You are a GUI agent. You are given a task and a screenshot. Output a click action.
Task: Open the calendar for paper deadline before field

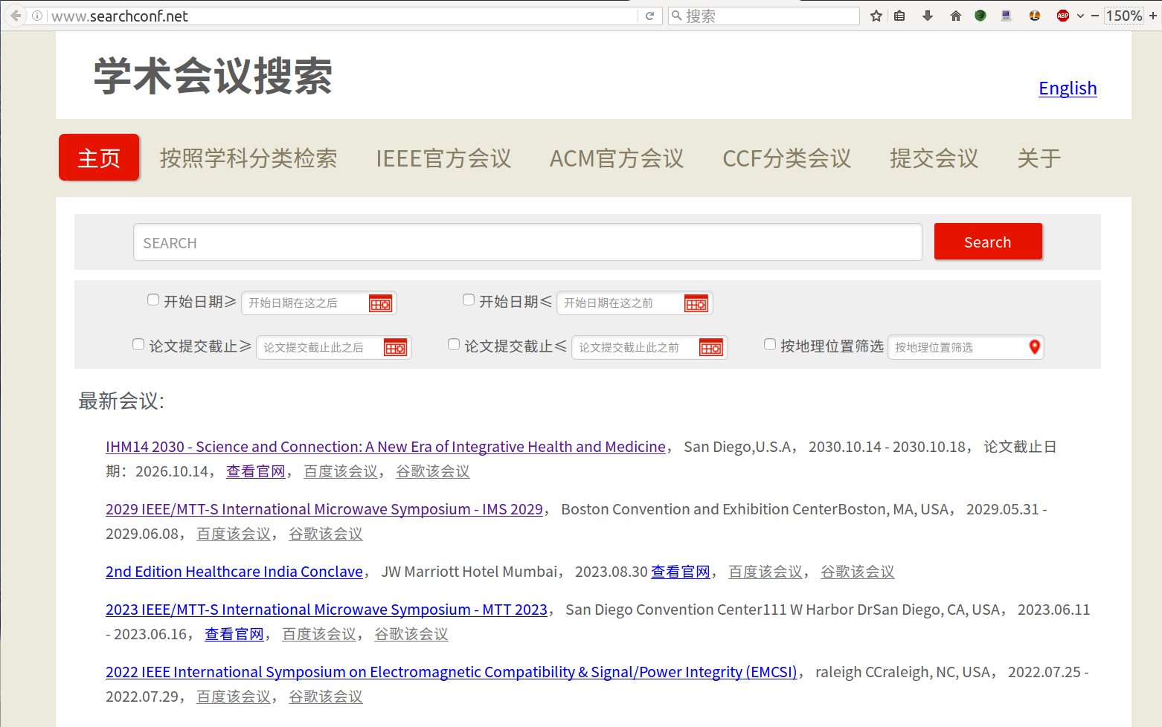[710, 347]
